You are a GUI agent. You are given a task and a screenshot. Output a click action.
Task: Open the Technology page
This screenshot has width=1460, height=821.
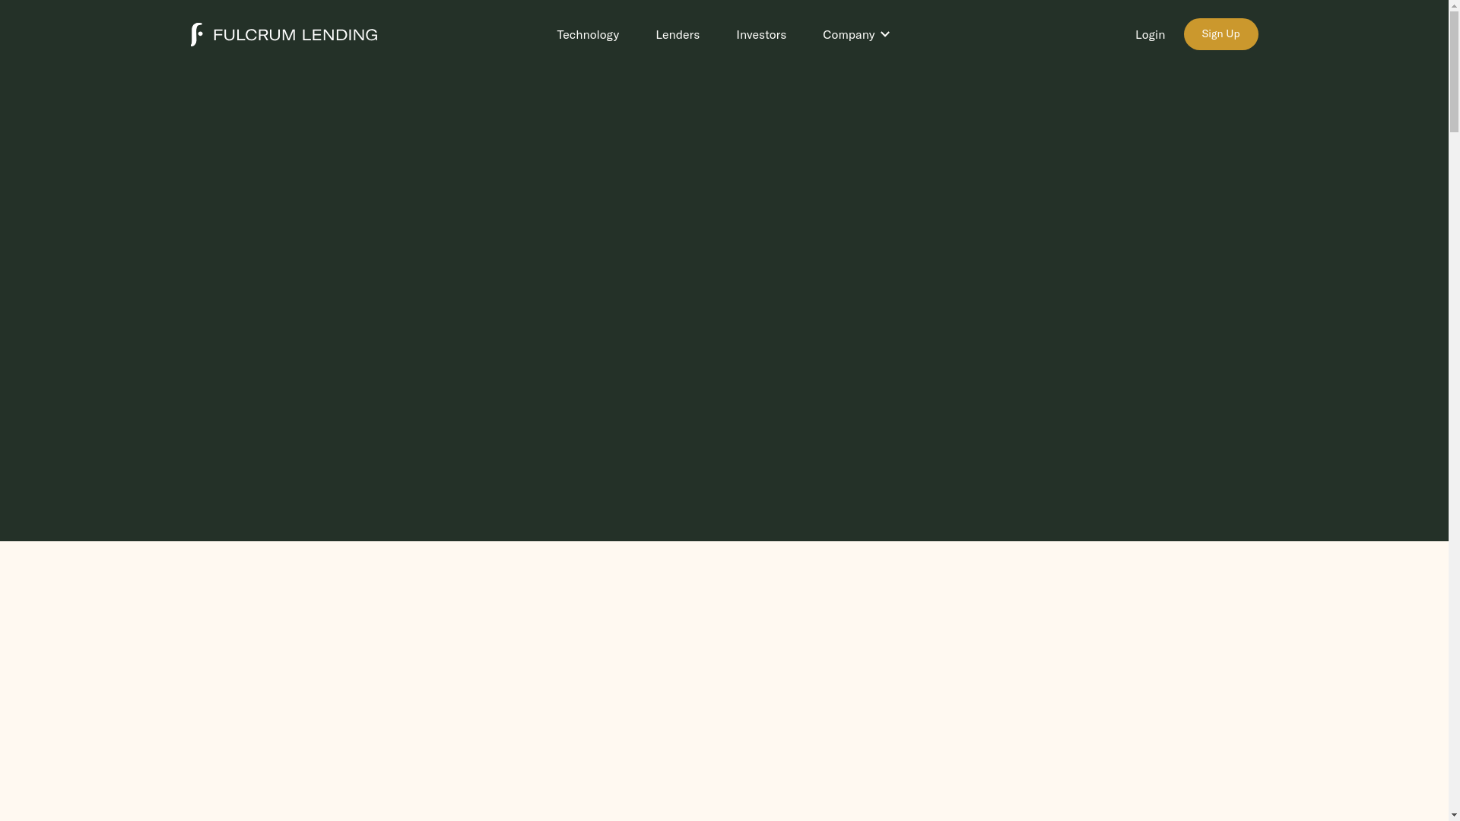(588, 34)
